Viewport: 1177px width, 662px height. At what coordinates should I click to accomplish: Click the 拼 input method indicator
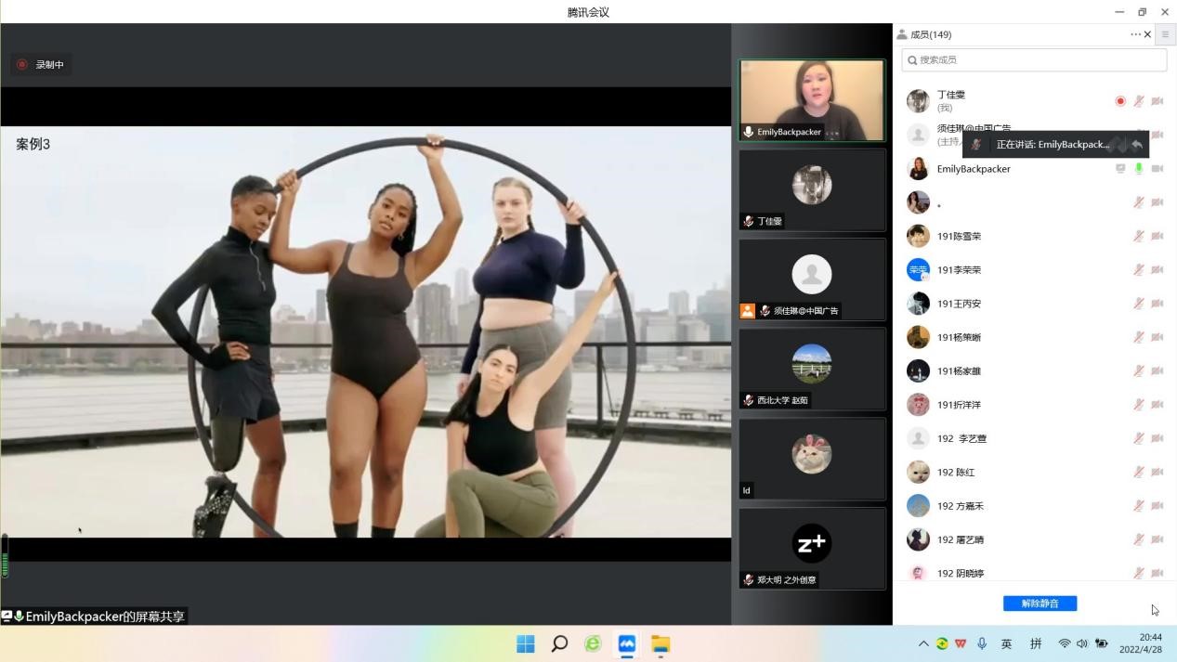coord(1036,643)
